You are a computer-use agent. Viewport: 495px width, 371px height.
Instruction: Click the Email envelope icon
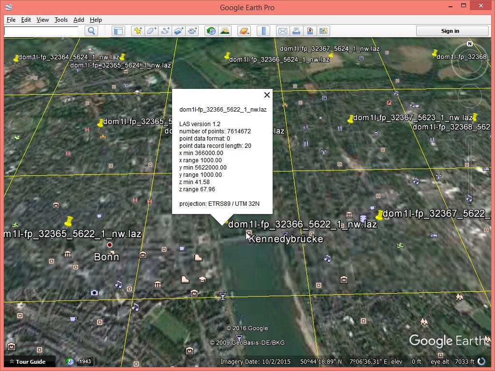(x=282, y=31)
